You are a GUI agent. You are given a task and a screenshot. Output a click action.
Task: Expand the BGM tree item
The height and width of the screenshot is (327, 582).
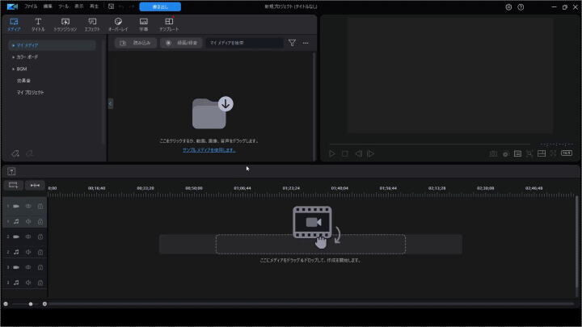click(x=14, y=69)
